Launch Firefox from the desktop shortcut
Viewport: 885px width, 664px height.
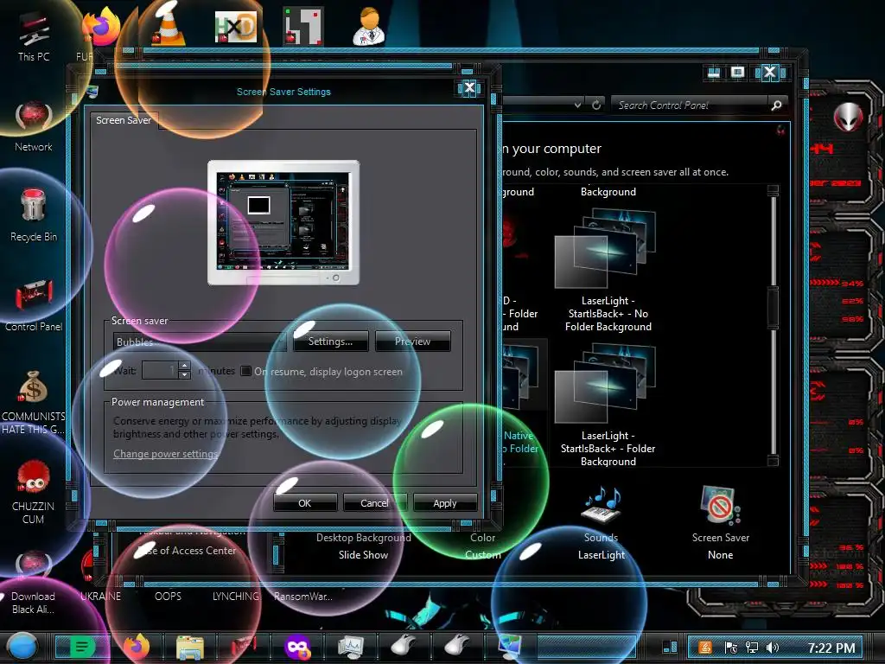pos(101,27)
